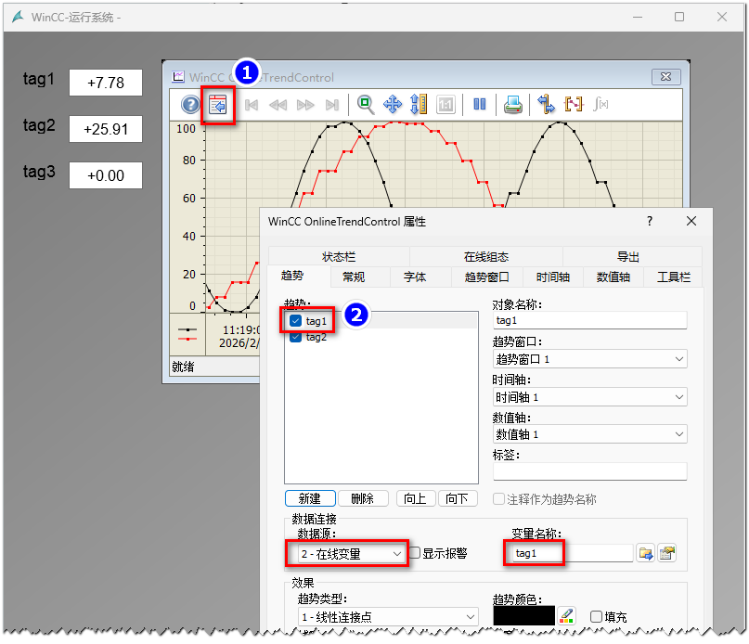The height and width of the screenshot is (644, 749).
Task: Pause the trend with stop/start icon
Action: [480, 105]
